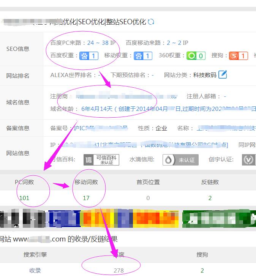Click the backlink count value 2
Viewport: 256px width, 276px height.
click(x=210, y=198)
